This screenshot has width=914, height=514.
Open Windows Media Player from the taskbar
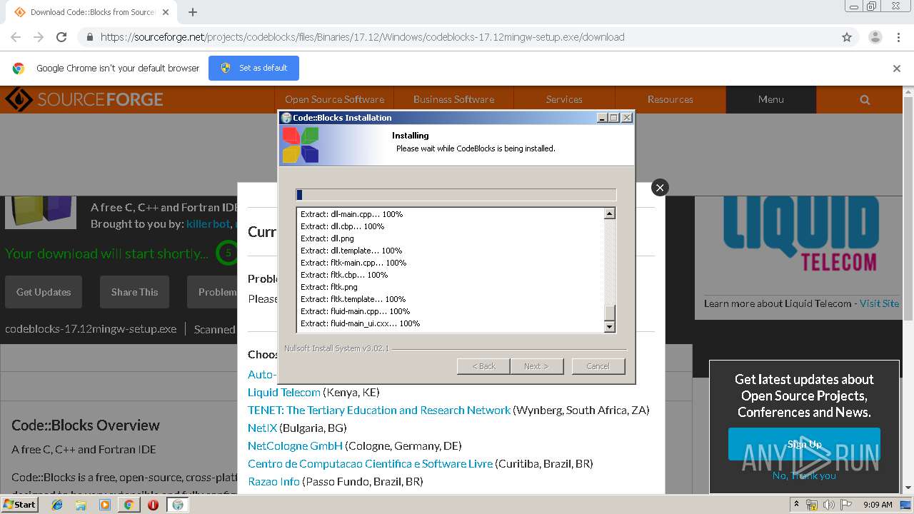(105, 505)
